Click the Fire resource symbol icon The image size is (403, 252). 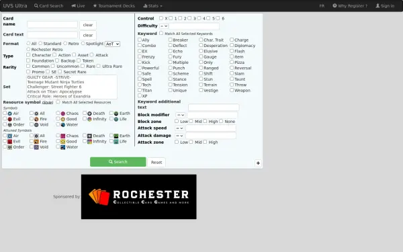point(36,119)
